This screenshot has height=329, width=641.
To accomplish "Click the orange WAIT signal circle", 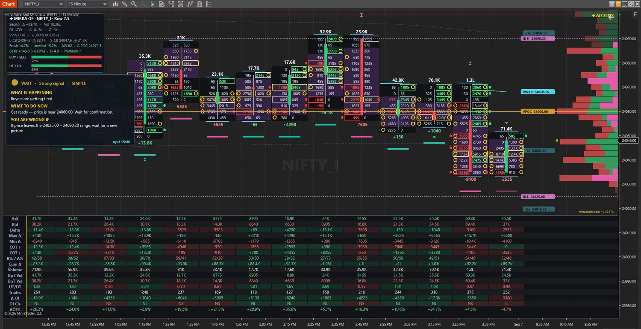I will tap(15, 83).
